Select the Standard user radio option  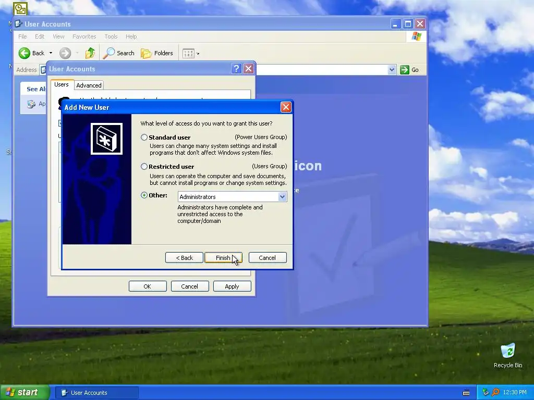(x=144, y=137)
